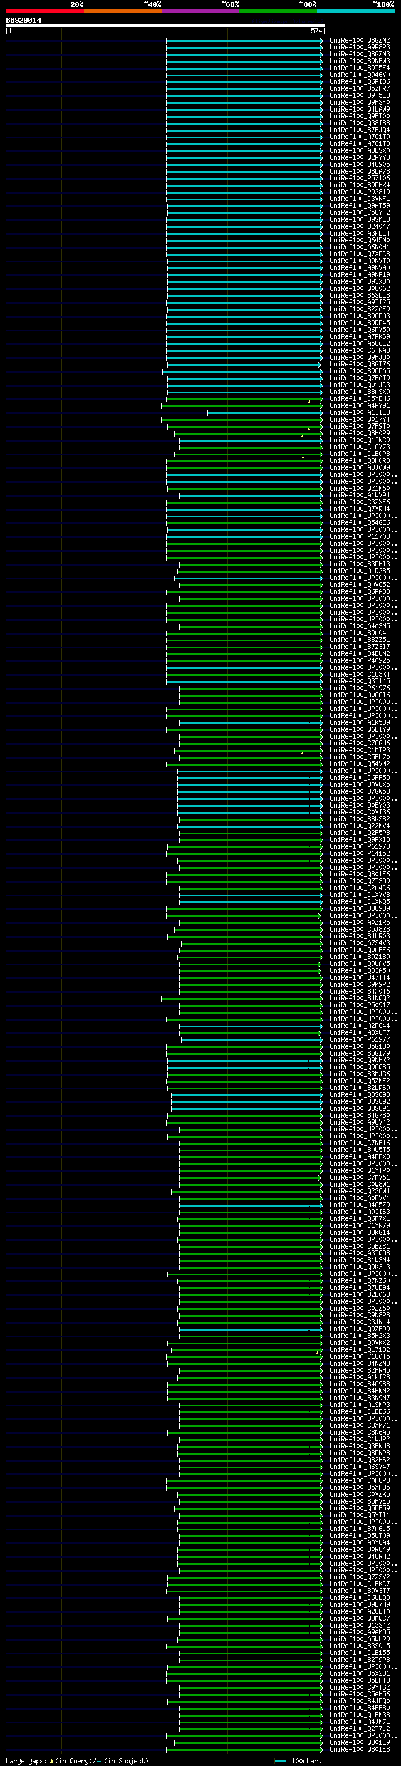401x1766 pixels.
Task: Select hit label UniRef100_A4A3N5
Action: pos(359,626)
